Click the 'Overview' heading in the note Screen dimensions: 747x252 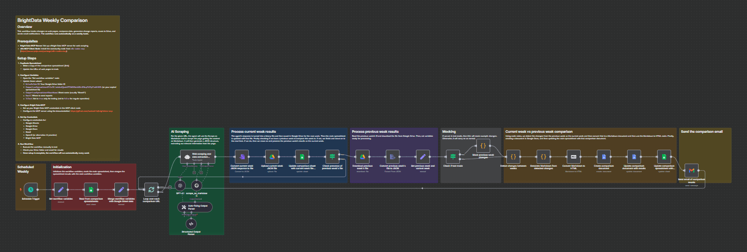tap(24, 26)
